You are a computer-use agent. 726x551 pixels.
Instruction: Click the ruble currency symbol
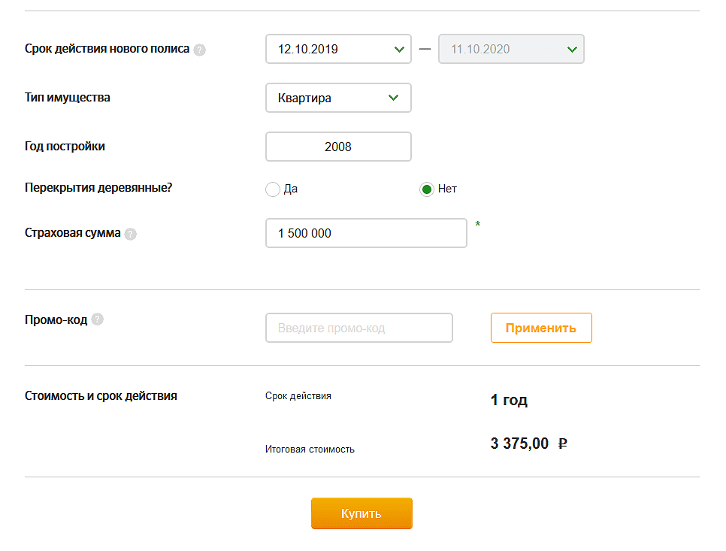coord(562,444)
